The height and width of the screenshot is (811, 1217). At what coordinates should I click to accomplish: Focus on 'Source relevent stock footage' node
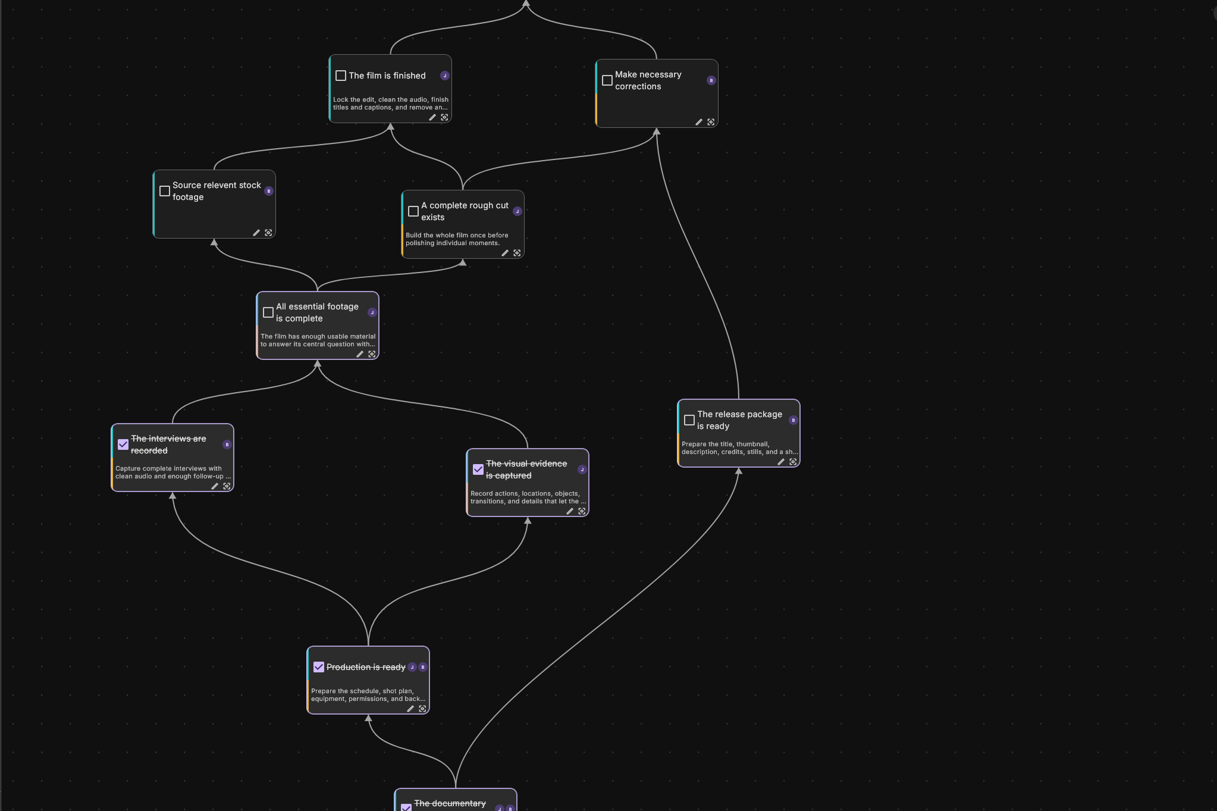pos(268,233)
